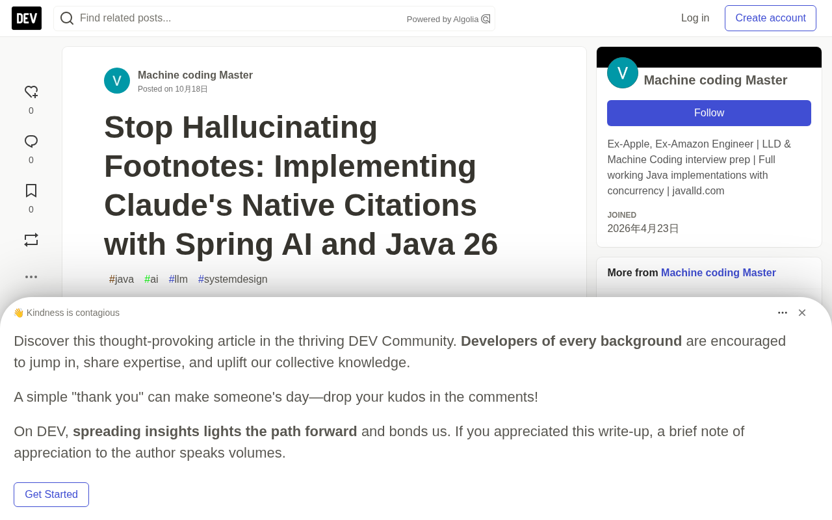832x520 pixels.
Task: Open the author avatar next to the post date
Action: click(117, 81)
